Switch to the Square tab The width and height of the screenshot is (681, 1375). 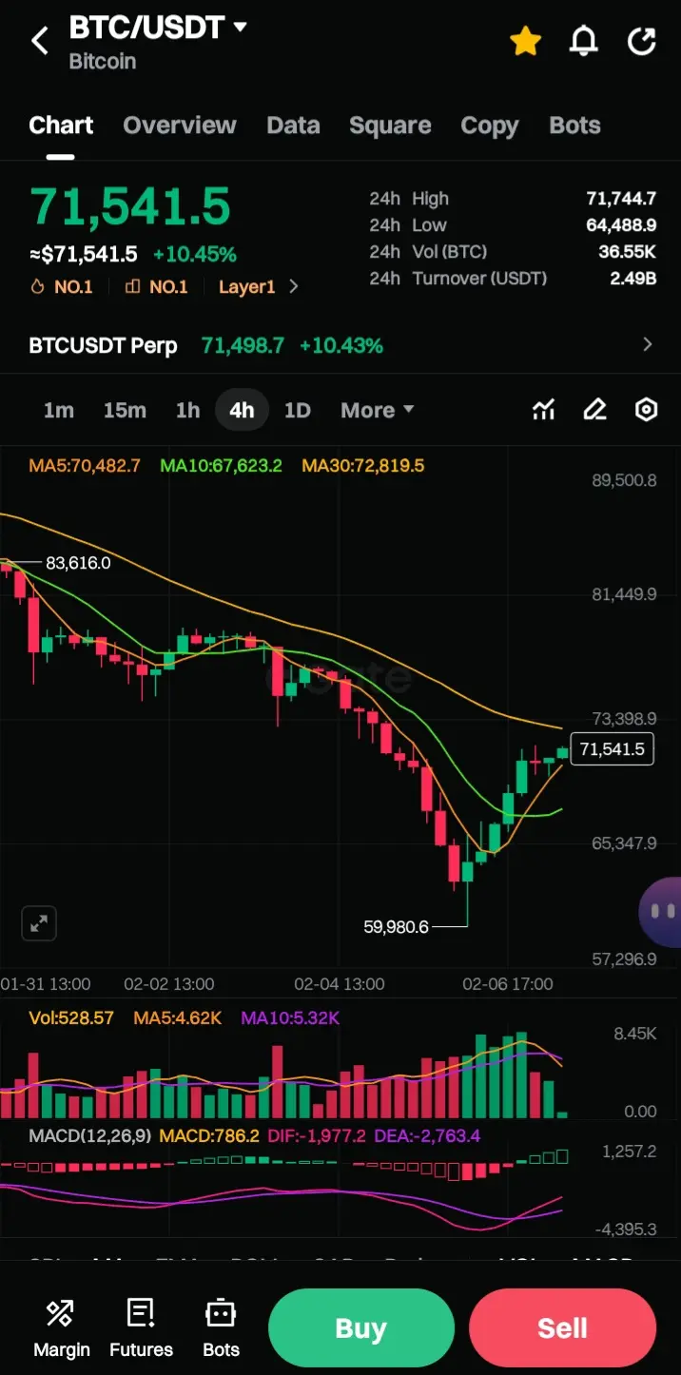tap(390, 126)
